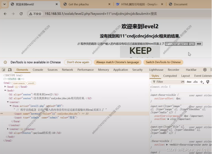The height and width of the screenshot is (154, 212).
Task: Expand the second collapsed center node
Action: pos(8,129)
